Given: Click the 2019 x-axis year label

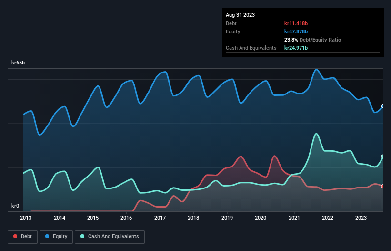Looking at the screenshot, I should click(227, 218).
